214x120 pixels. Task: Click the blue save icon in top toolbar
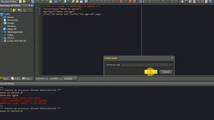(x=33, y=2)
